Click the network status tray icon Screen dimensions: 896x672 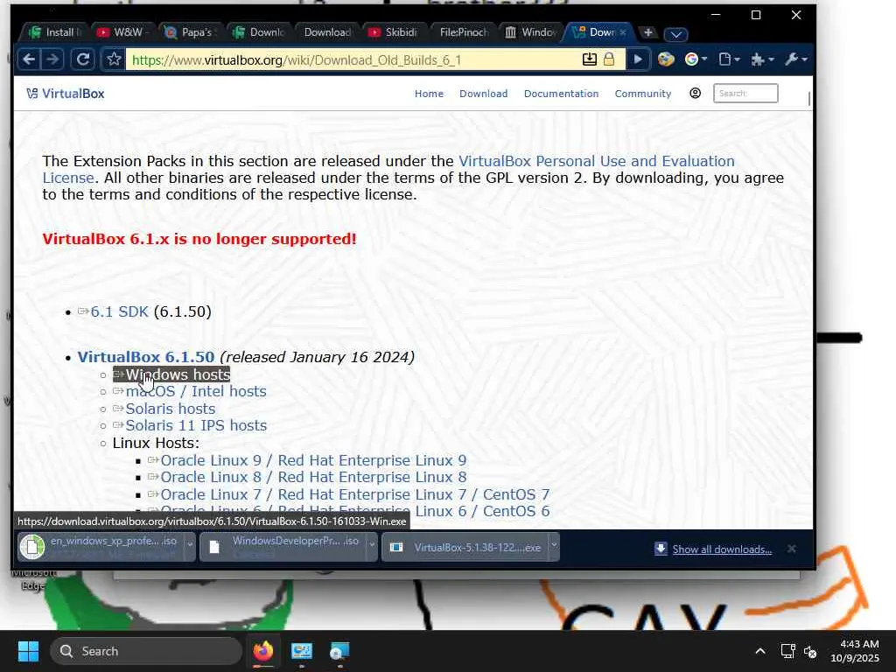(x=788, y=651)
